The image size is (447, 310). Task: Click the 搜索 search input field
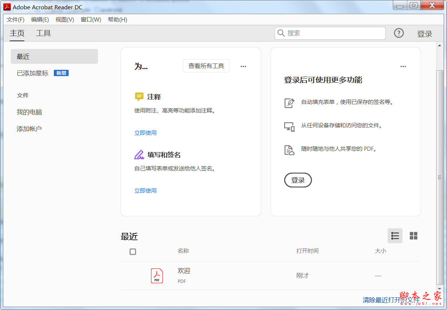point(334,33)
